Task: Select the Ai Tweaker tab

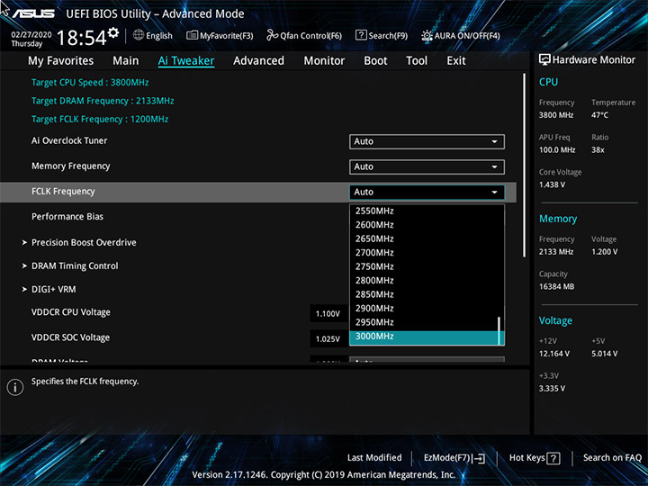Action: [x=186, y=61]
